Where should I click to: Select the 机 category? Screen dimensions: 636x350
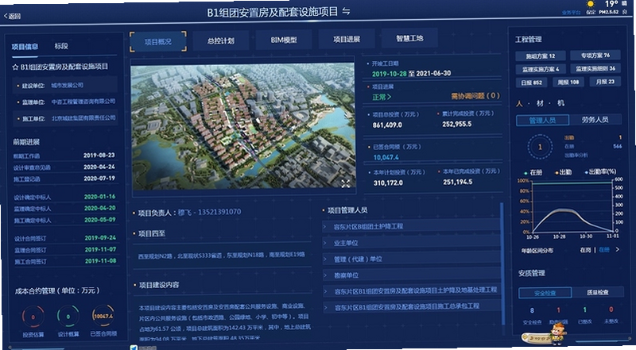tap(560, 103)
